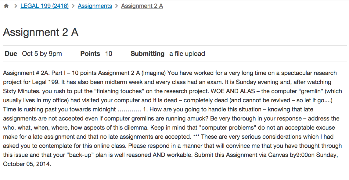The height and width of the screenshot is (180, 349).
Task: Click the points value 10
Action: 109,54
